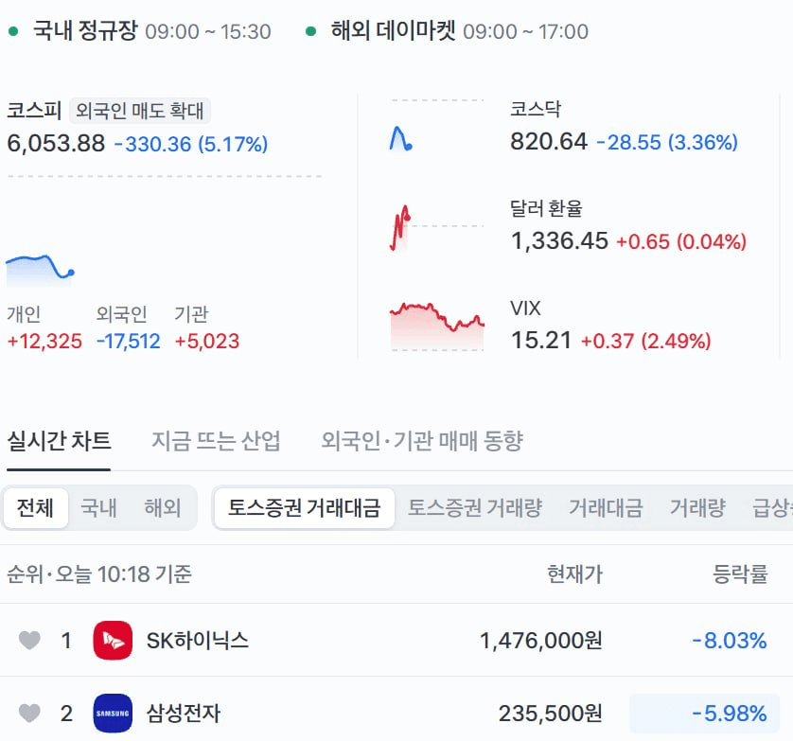Select the 전체 filter segment
793x741 pixels.
point(35,508)
